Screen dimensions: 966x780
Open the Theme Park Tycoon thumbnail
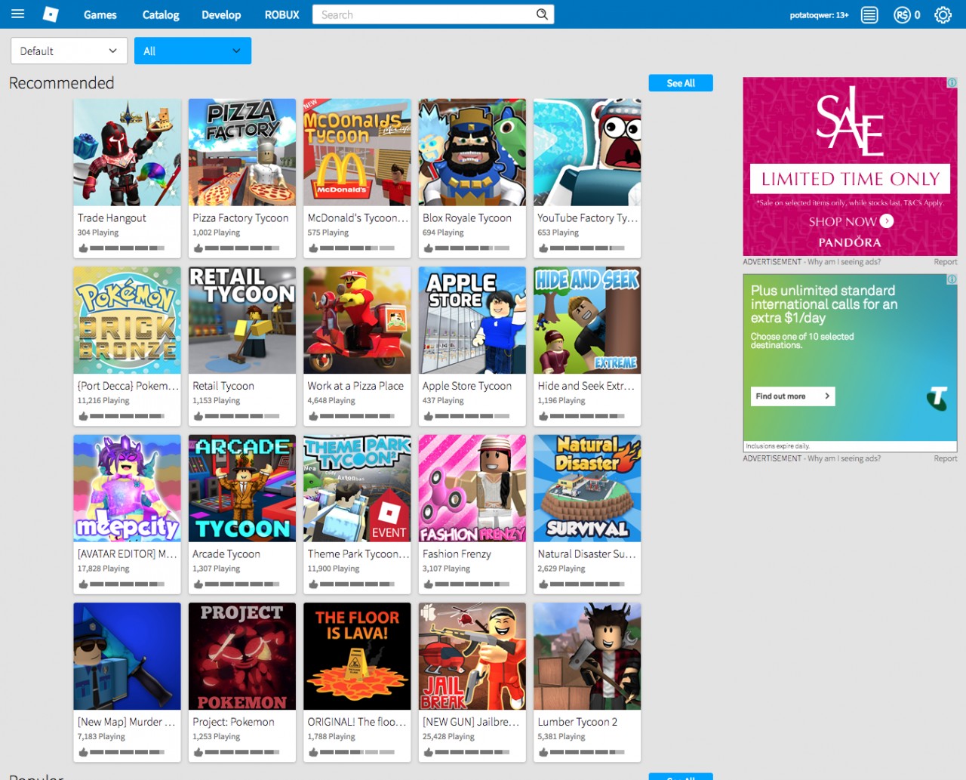point(357,489)
